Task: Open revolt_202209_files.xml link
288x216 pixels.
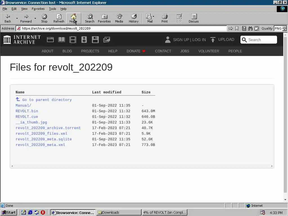Action: tap(42, 134)
